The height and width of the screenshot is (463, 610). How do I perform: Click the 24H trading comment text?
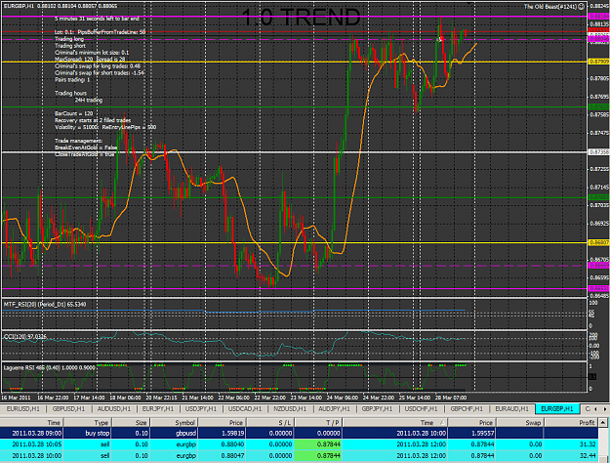[x=88, y=100]
